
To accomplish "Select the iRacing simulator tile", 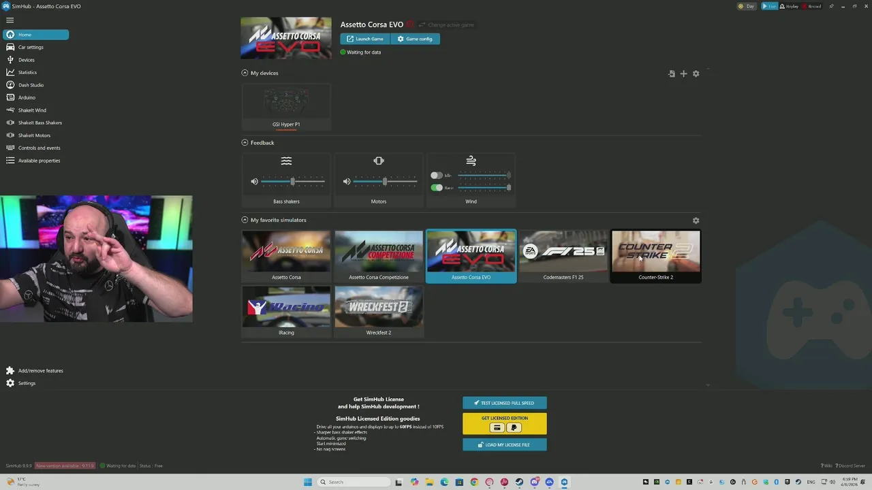I will (286, 312).
